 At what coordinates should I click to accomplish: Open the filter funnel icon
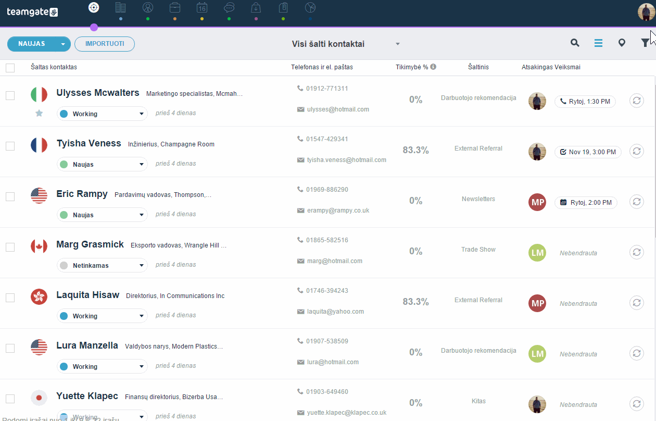click(x=645, y=43)
